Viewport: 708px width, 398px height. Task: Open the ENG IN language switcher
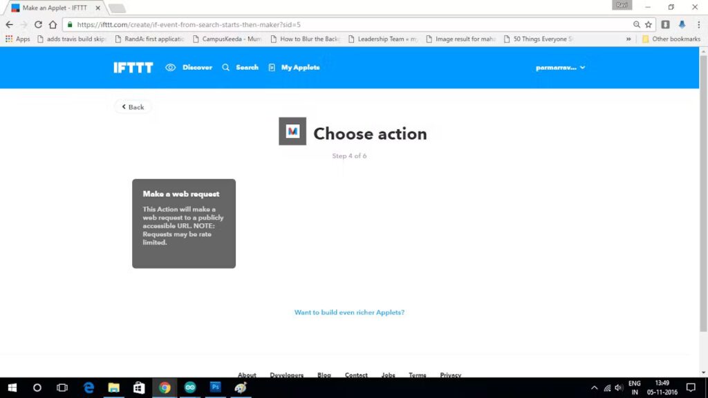coord(635,388)
